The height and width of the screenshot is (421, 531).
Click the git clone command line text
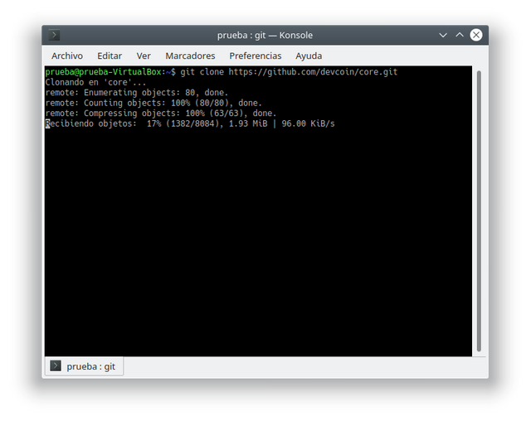289,72
